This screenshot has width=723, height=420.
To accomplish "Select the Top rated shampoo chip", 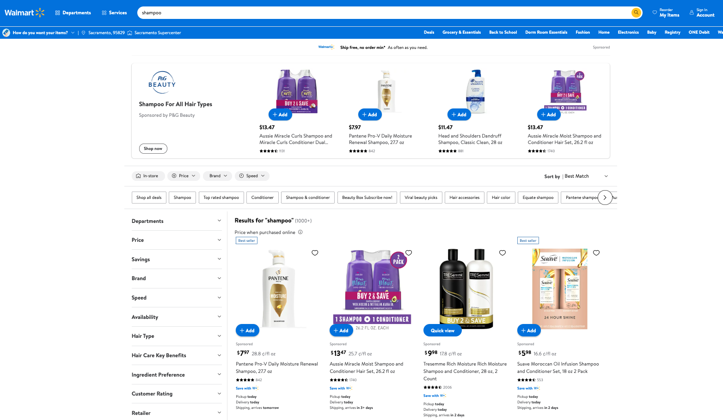I will tap(221, 198).
